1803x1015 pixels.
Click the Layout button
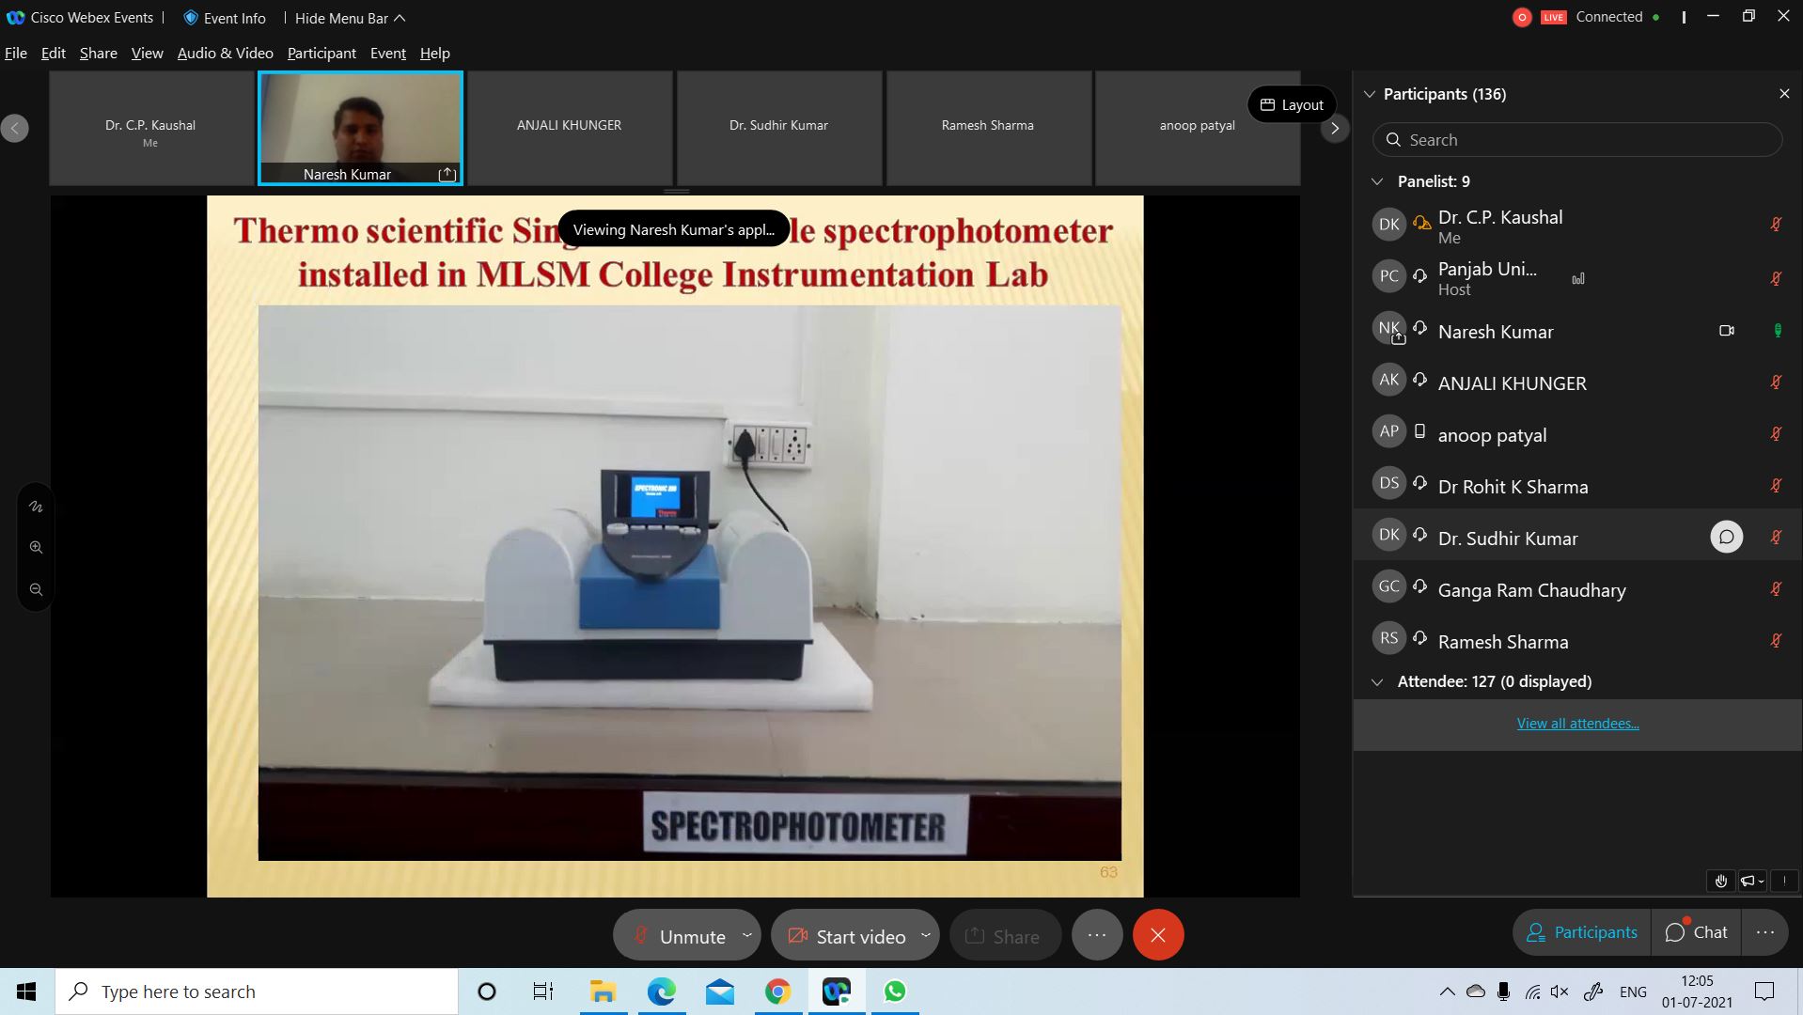1292,104
